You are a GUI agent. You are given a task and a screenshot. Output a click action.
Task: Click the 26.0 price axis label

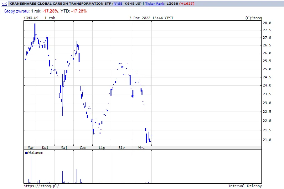point(267,53)
